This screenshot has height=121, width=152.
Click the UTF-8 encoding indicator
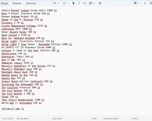[135, 119]
